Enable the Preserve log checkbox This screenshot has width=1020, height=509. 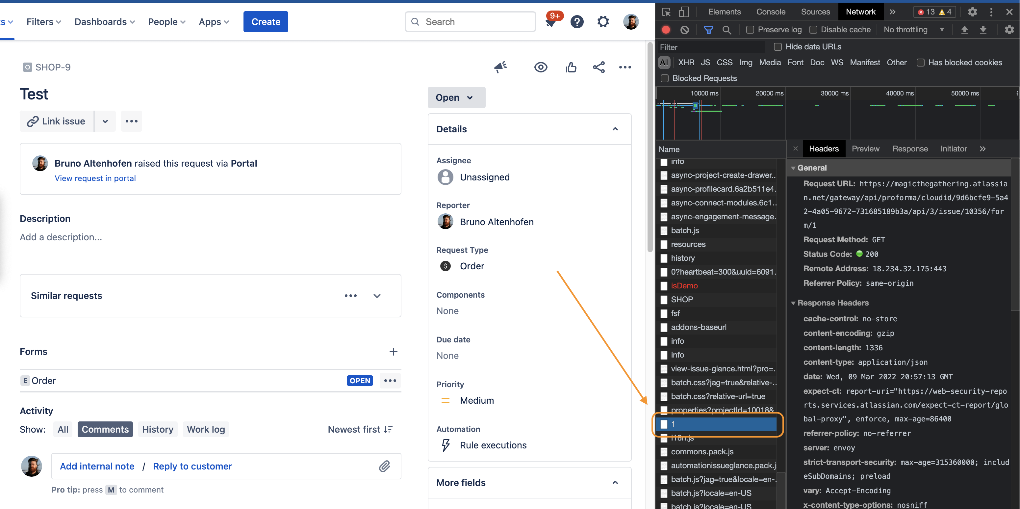(x=750, y=30)
